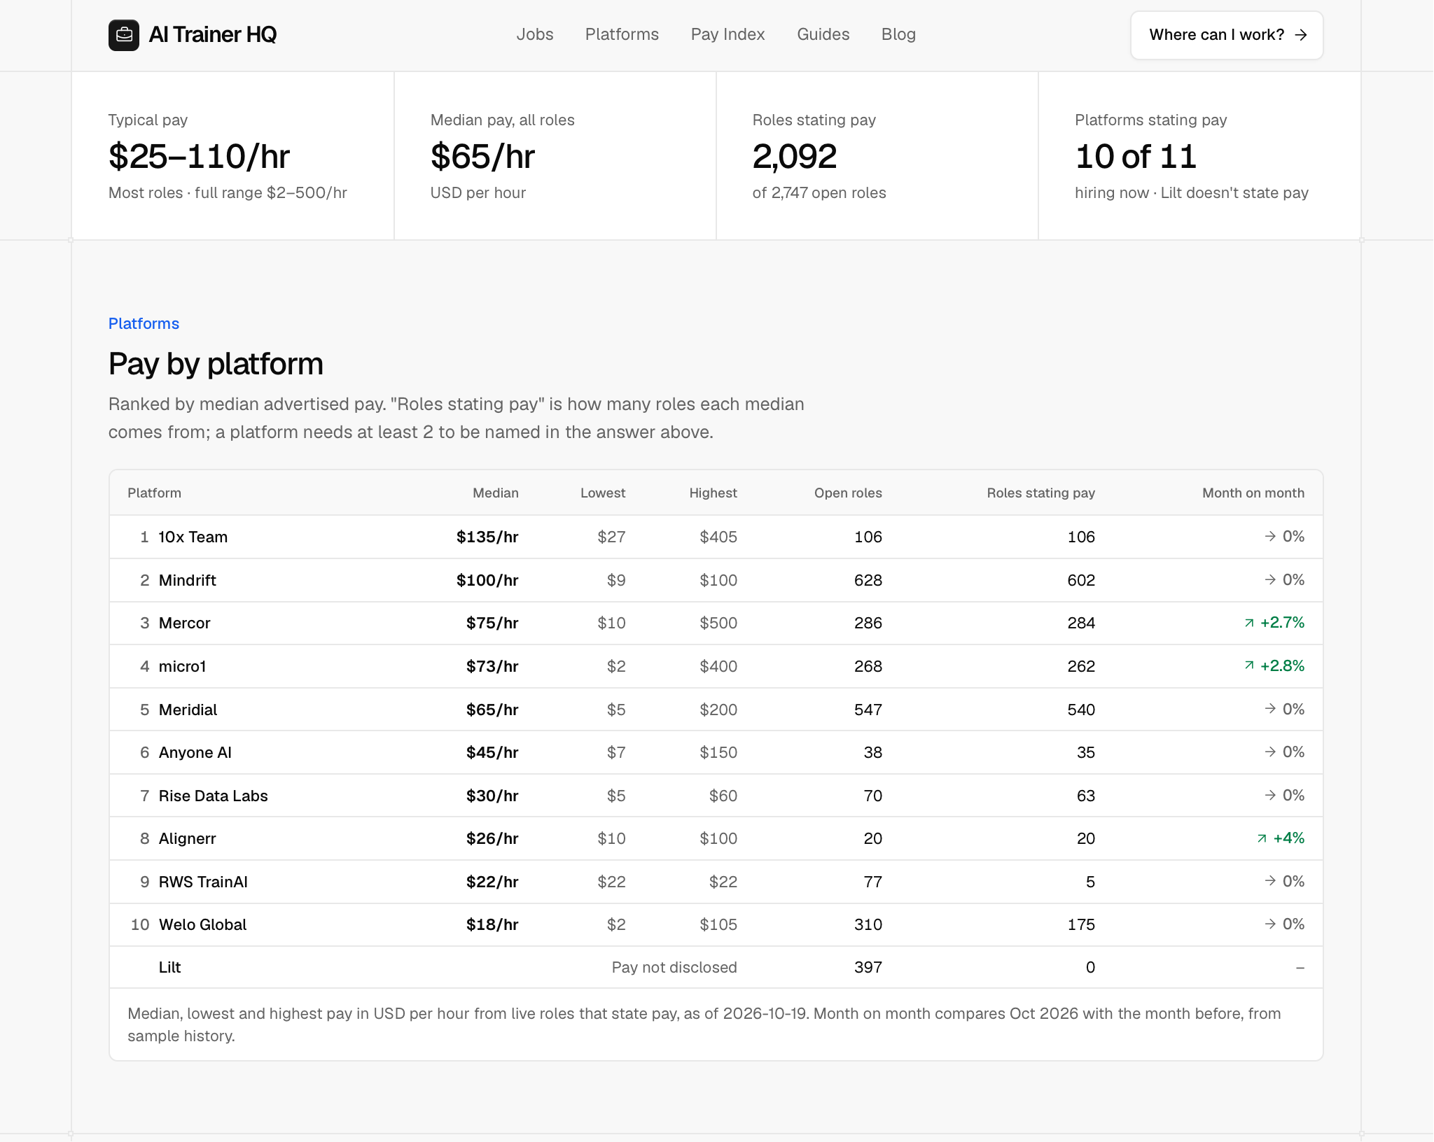Select the Mindrift platform name
The image size is (1434, 1142).
pos(188,580)
